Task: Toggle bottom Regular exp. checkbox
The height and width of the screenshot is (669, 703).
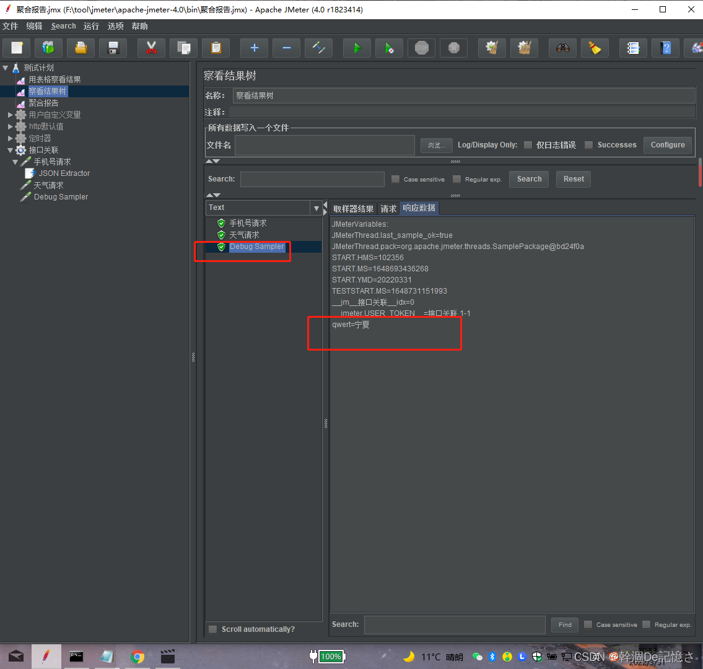Action: 646,624
